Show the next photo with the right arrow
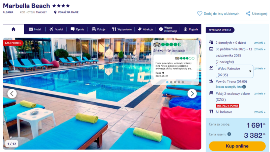The width and height of the screenshot is (270, 152). pos(192,94)
